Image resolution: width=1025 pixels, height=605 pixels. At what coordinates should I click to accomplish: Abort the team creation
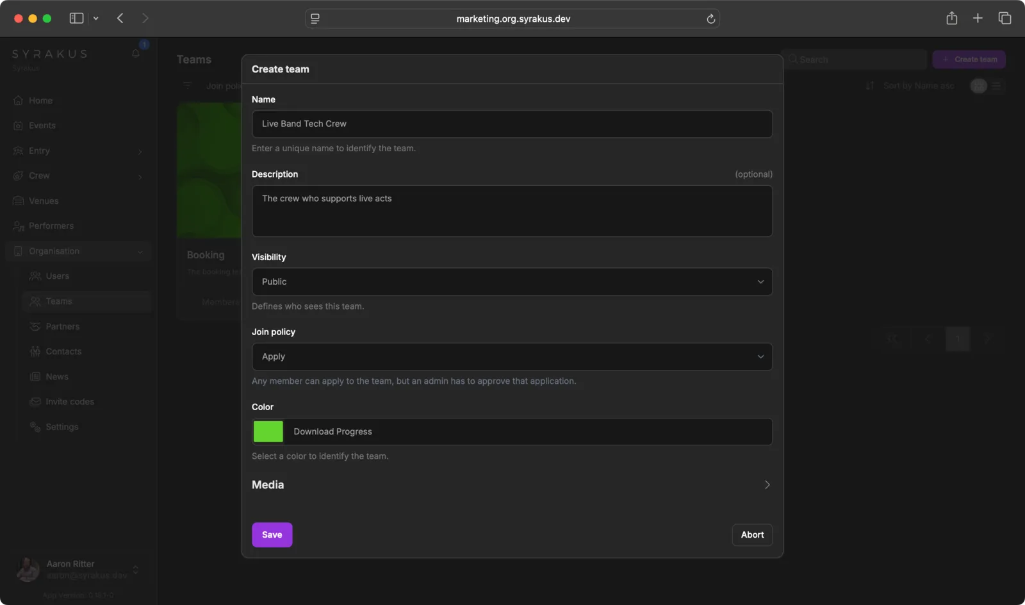(752, 535)
